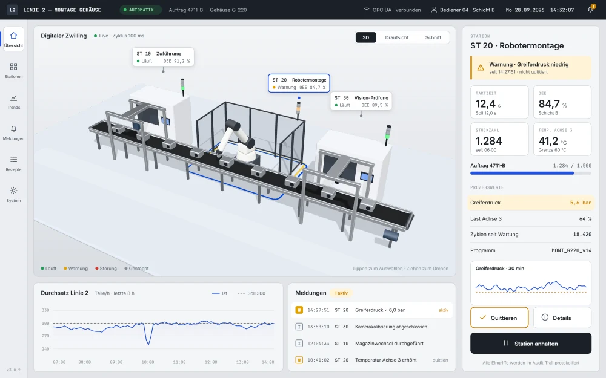Click the info icon of Kamerakalibrierung message
Screen dimensions: 606x378
(299, 327)
